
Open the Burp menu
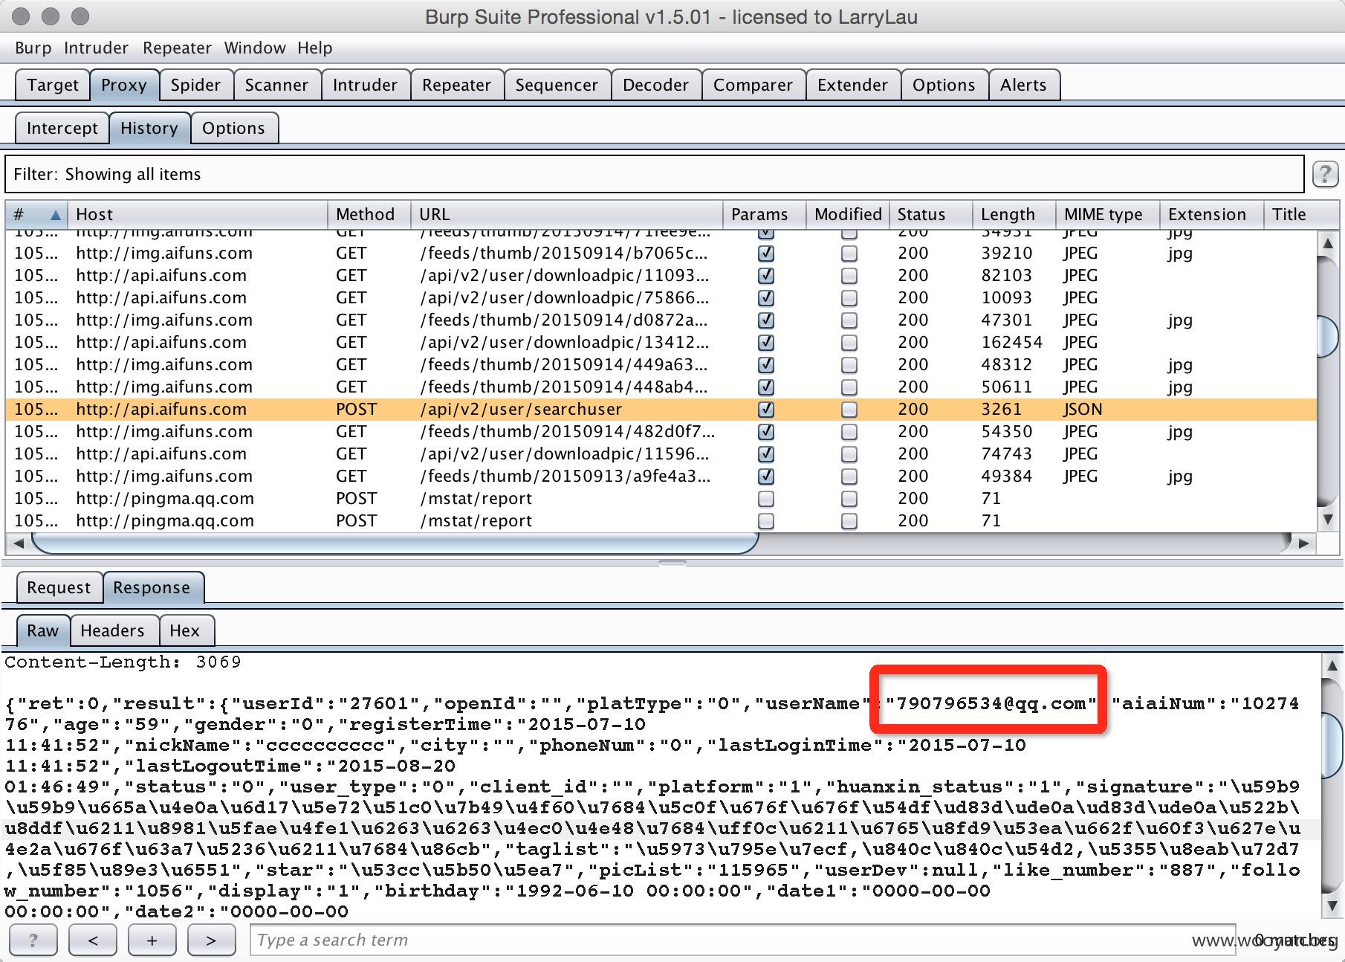(x=33, y=48)
